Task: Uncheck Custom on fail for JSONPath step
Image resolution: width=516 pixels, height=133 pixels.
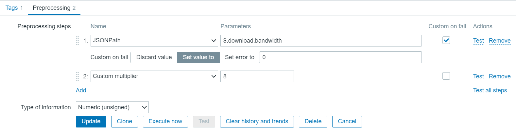Action: pos(446,40)
